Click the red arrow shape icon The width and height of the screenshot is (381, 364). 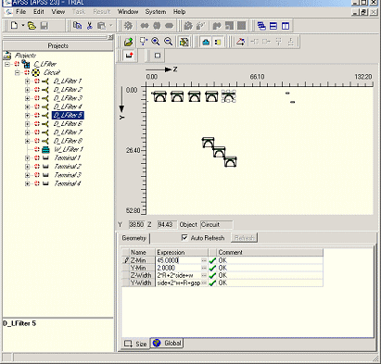click(x=241, y=42)
